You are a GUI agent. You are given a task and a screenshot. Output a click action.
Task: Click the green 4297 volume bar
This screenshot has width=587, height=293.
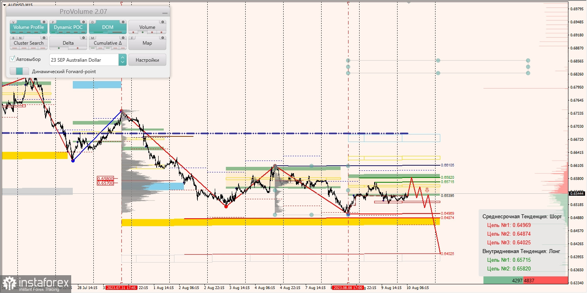click(503, 280)
